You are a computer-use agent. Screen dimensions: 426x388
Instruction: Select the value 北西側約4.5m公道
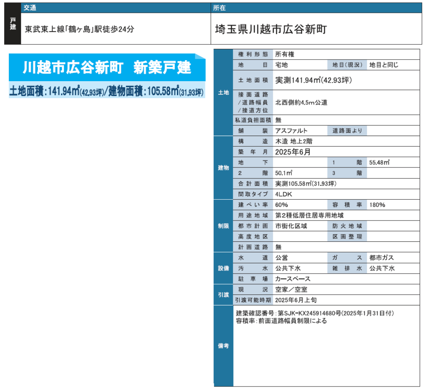click(301, 102)
